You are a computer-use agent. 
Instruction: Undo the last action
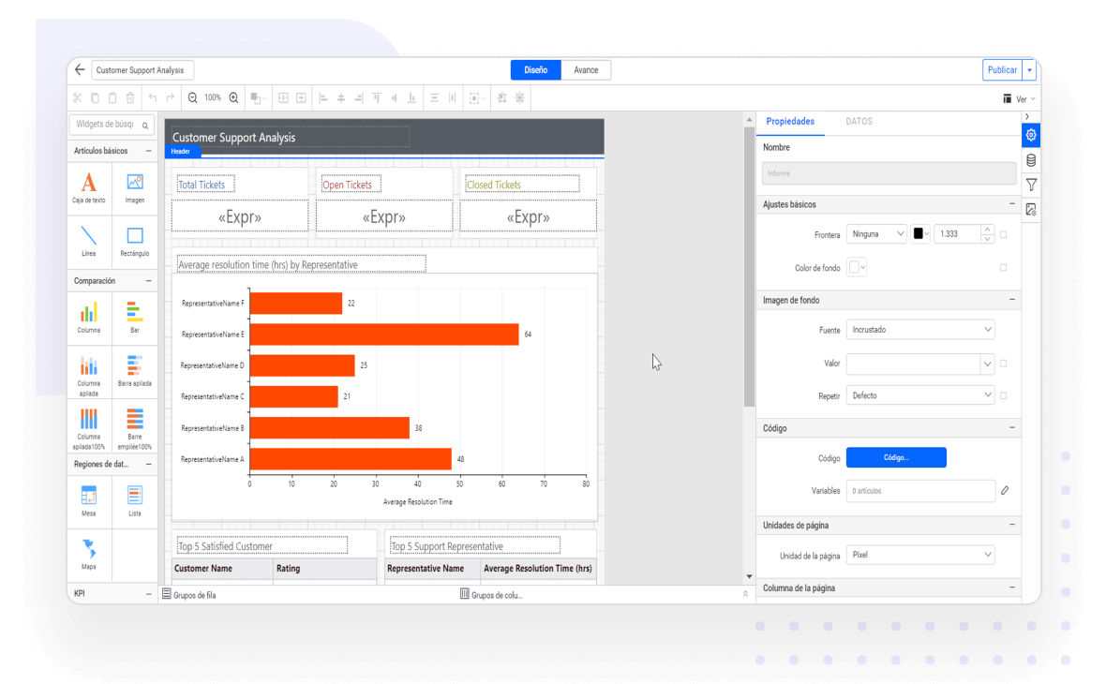click(x=153, y=98)
